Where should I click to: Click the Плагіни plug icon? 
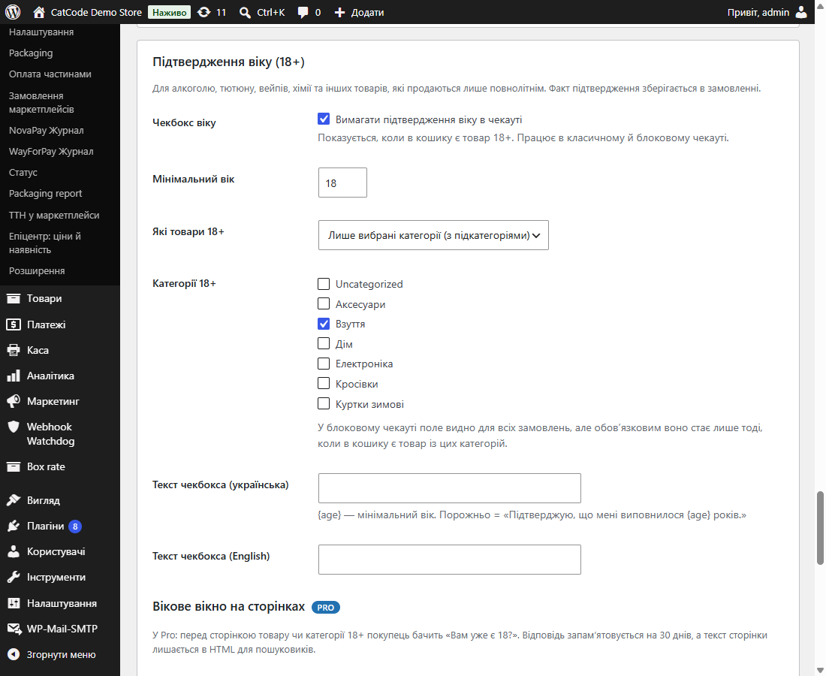(14, 526)
